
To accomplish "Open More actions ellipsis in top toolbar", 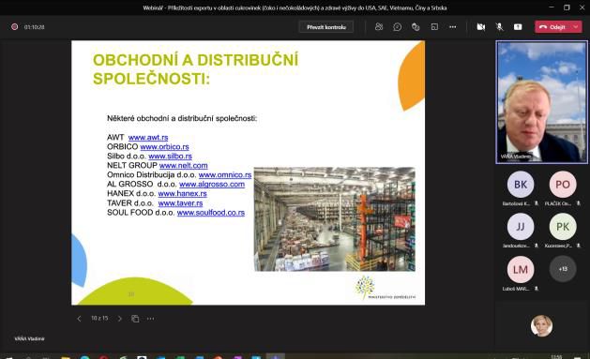I will (x=453, y=26).
